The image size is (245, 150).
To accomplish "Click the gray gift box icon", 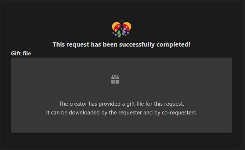I will [x=115, y=79].
